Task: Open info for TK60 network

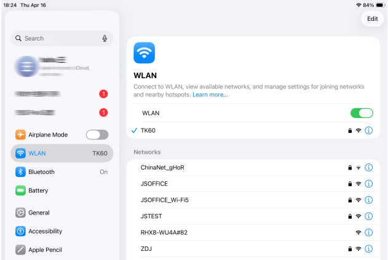Action: click(x=368, y=130)
